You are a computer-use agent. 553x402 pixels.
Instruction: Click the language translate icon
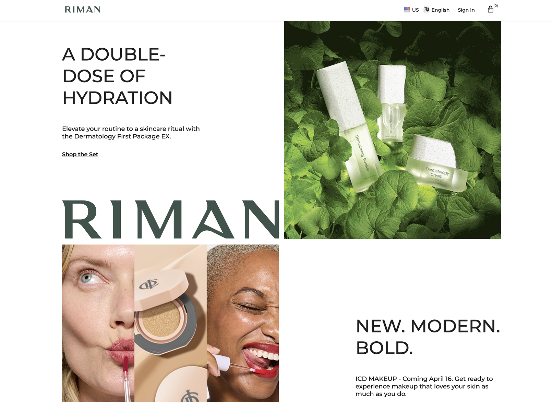(426, 10)
